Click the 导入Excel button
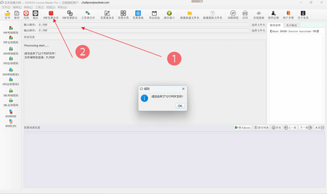The width and height of the screenshot is (327, 194). (x=243, y=128)
